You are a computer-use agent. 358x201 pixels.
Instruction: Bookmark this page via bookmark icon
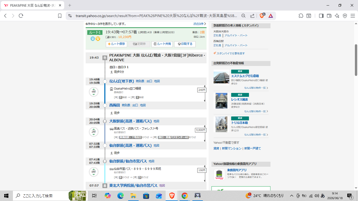(60, 16)
